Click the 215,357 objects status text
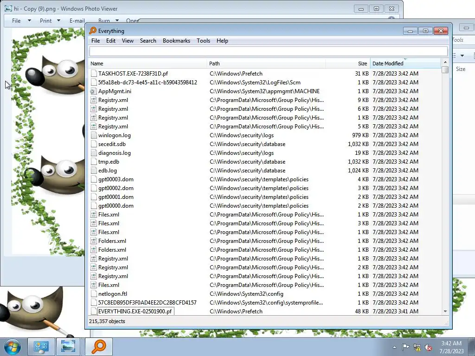The height and width of the screenshot is (356, 475). point(107,321)
